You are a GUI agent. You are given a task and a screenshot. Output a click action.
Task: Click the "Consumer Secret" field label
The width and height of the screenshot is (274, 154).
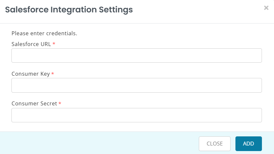tap(34, 103)
